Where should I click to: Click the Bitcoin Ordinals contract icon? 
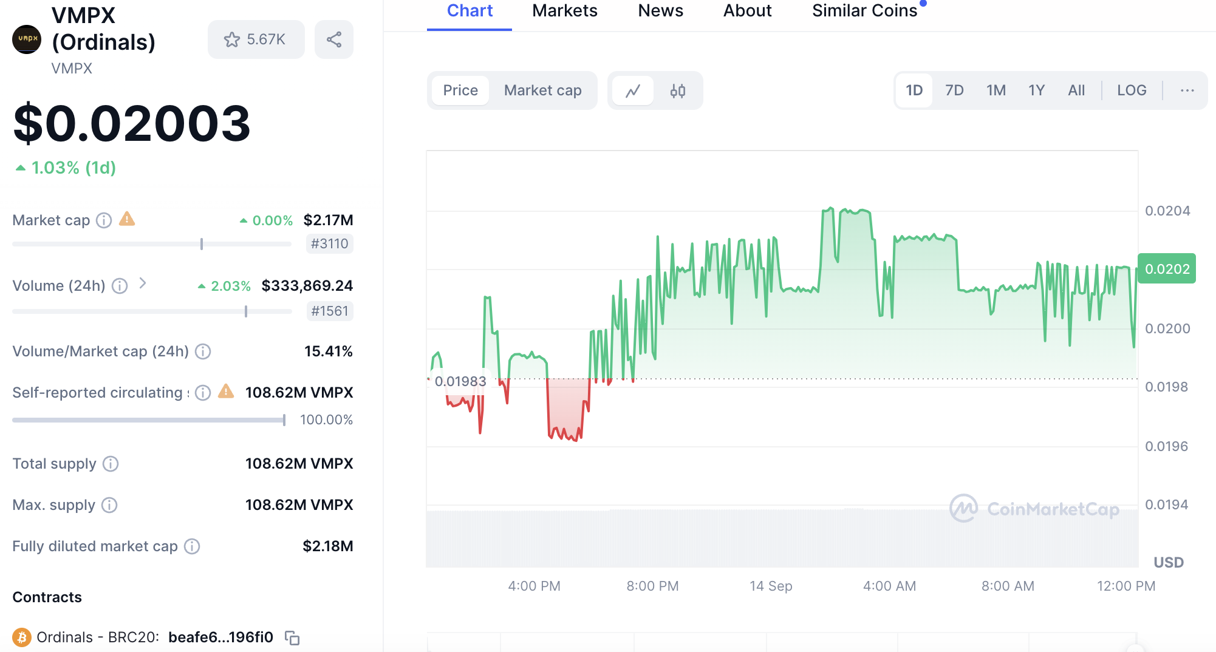coord(22,637)
